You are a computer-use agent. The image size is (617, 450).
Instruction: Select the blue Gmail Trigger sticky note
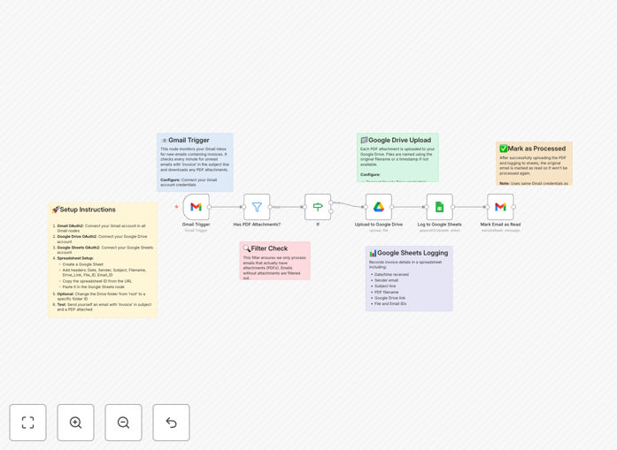click(195, 163)
